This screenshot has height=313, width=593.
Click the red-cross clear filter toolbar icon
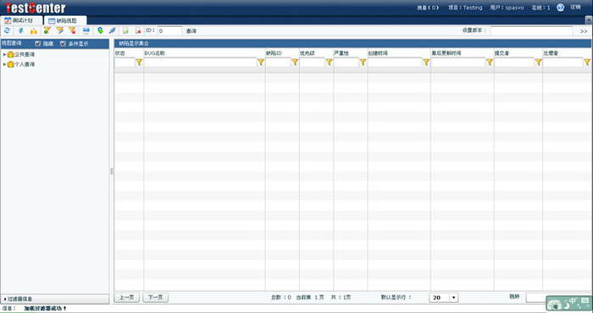[72, 30]
